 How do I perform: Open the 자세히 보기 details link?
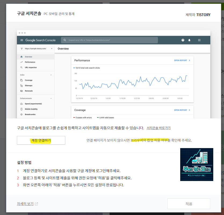(x=25, y=204)
